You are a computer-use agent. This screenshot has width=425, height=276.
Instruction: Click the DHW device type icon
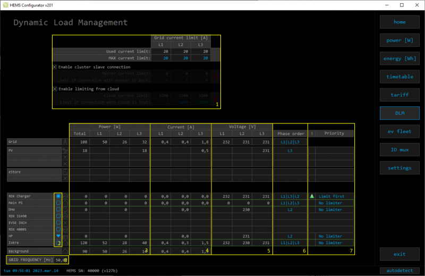65,210
